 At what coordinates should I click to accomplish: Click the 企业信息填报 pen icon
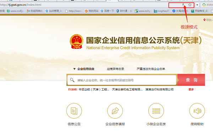115,111
